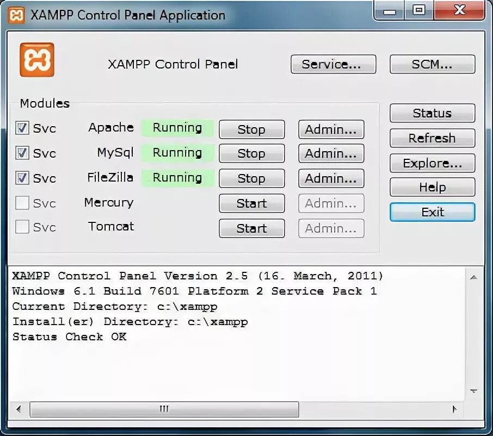Open FileZilla Admin
This screenshot has height=436, width=493.
pyautogui.click(x=331, y=178)
